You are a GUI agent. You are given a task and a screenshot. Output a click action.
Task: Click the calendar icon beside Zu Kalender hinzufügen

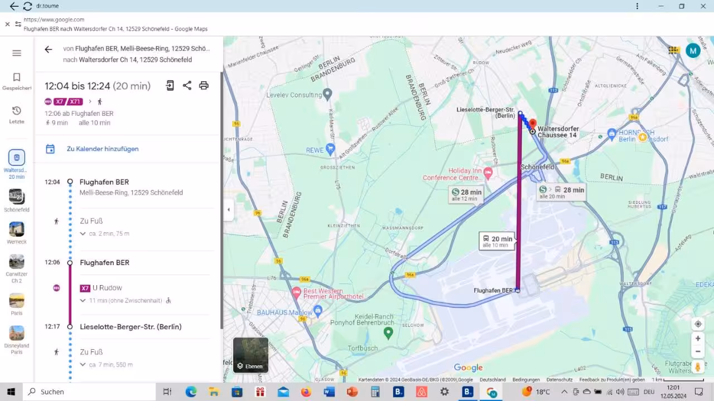[50, 149]
